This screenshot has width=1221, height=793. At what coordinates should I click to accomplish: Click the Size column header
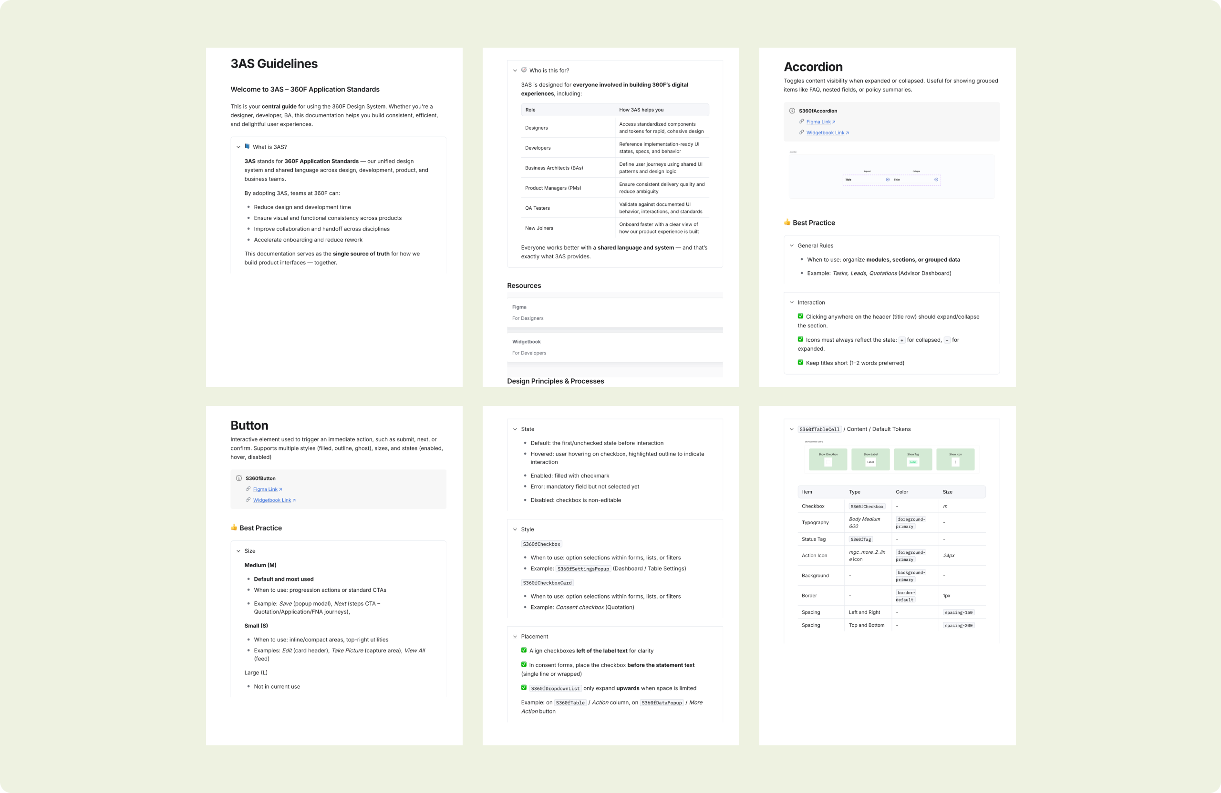948,492
